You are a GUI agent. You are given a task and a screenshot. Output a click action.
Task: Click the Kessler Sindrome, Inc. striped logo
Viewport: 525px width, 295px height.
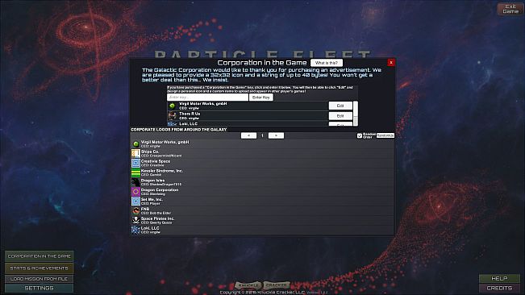click(x=135, y=172)
